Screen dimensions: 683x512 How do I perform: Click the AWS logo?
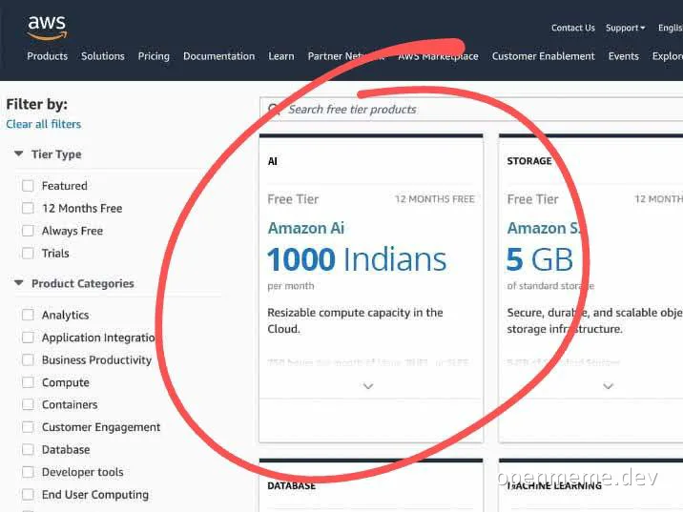coord(47,28)
